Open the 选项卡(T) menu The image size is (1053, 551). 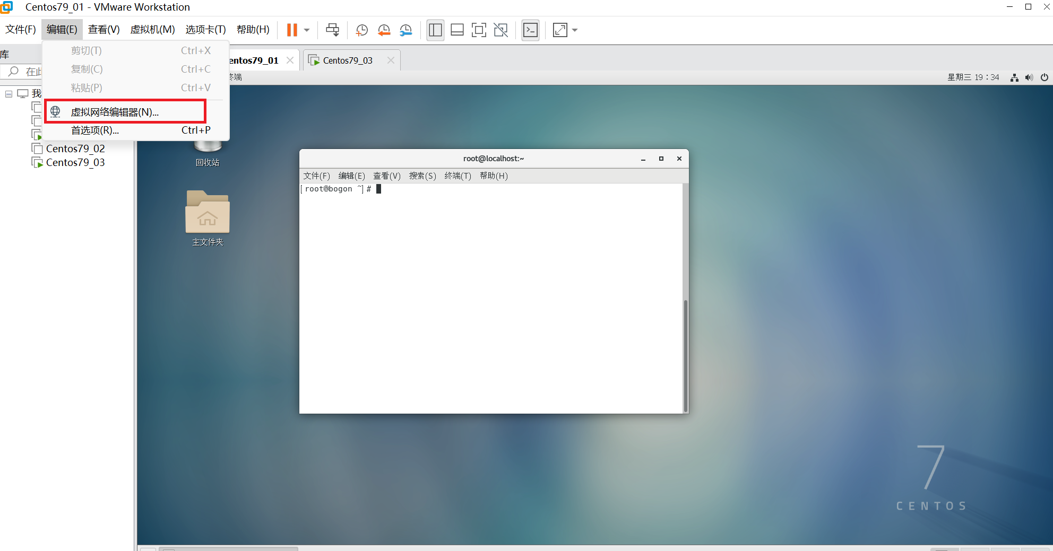pos(206,30)
